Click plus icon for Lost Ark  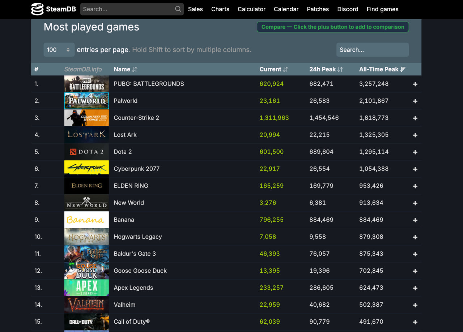[415, 135]
